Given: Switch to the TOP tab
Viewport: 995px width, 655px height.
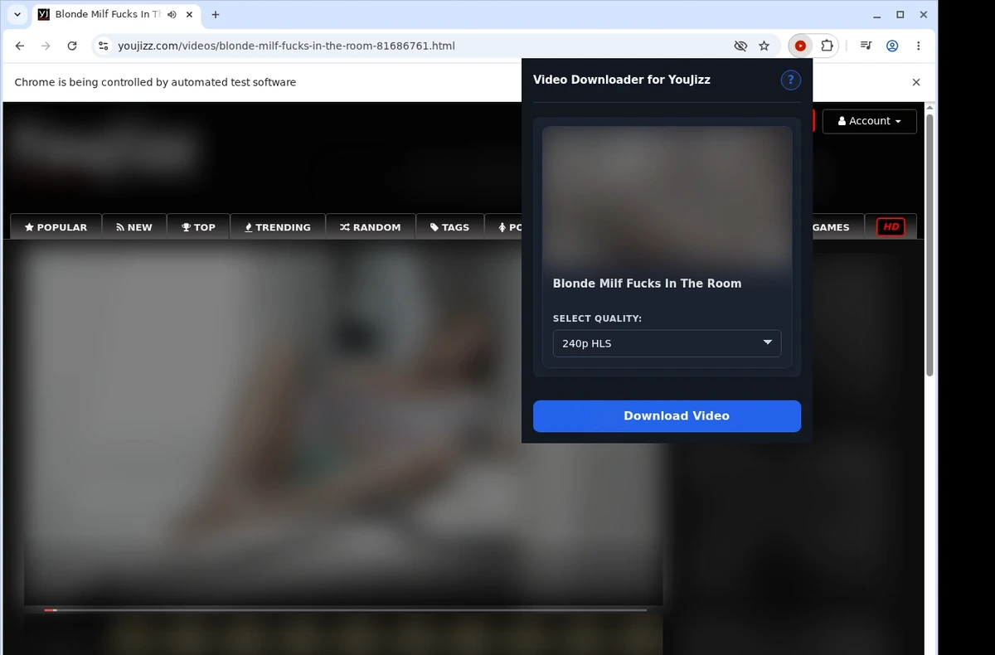Looking at the screenshot, I should 199,226.
